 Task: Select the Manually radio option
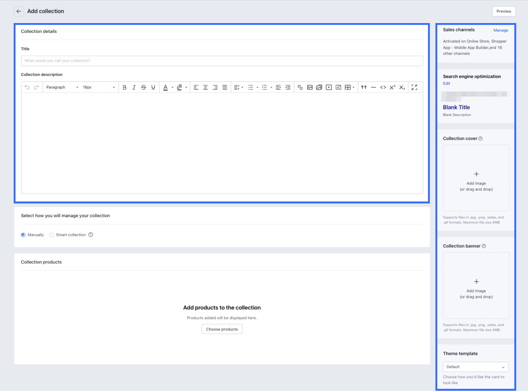coord(23,235)
